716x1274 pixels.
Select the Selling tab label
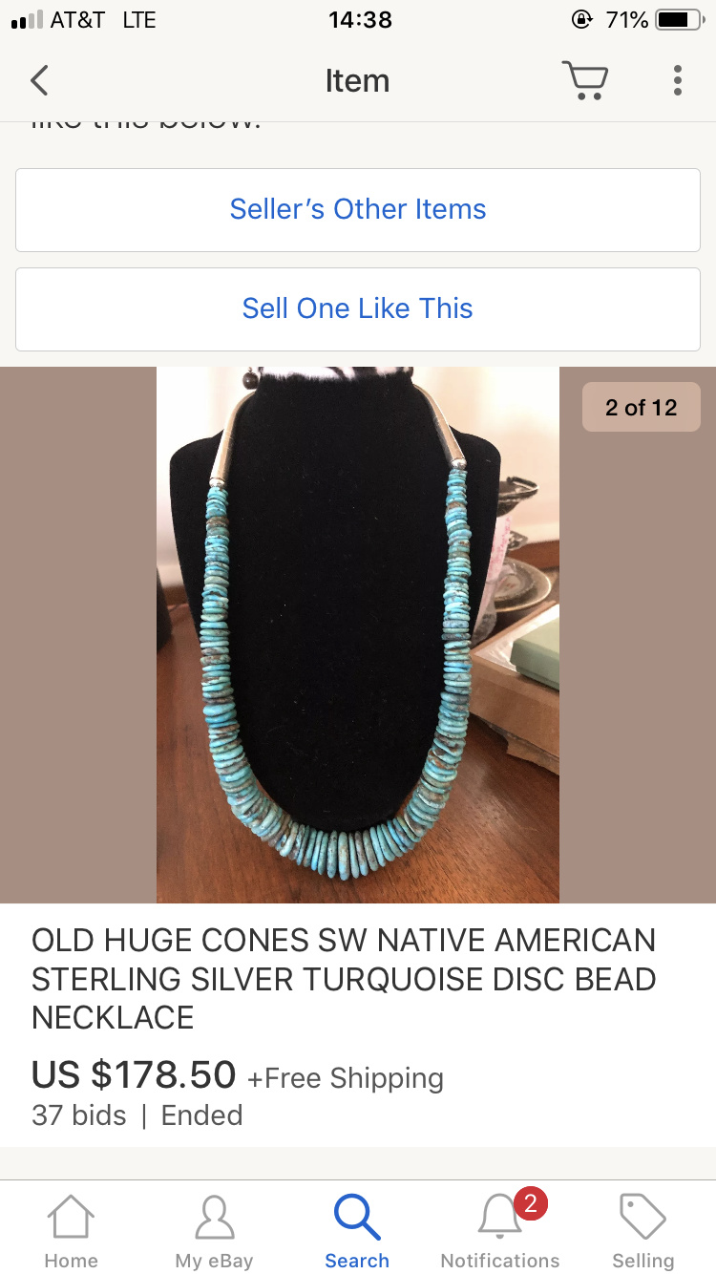pyautogui.click(x=642, y=1261)
